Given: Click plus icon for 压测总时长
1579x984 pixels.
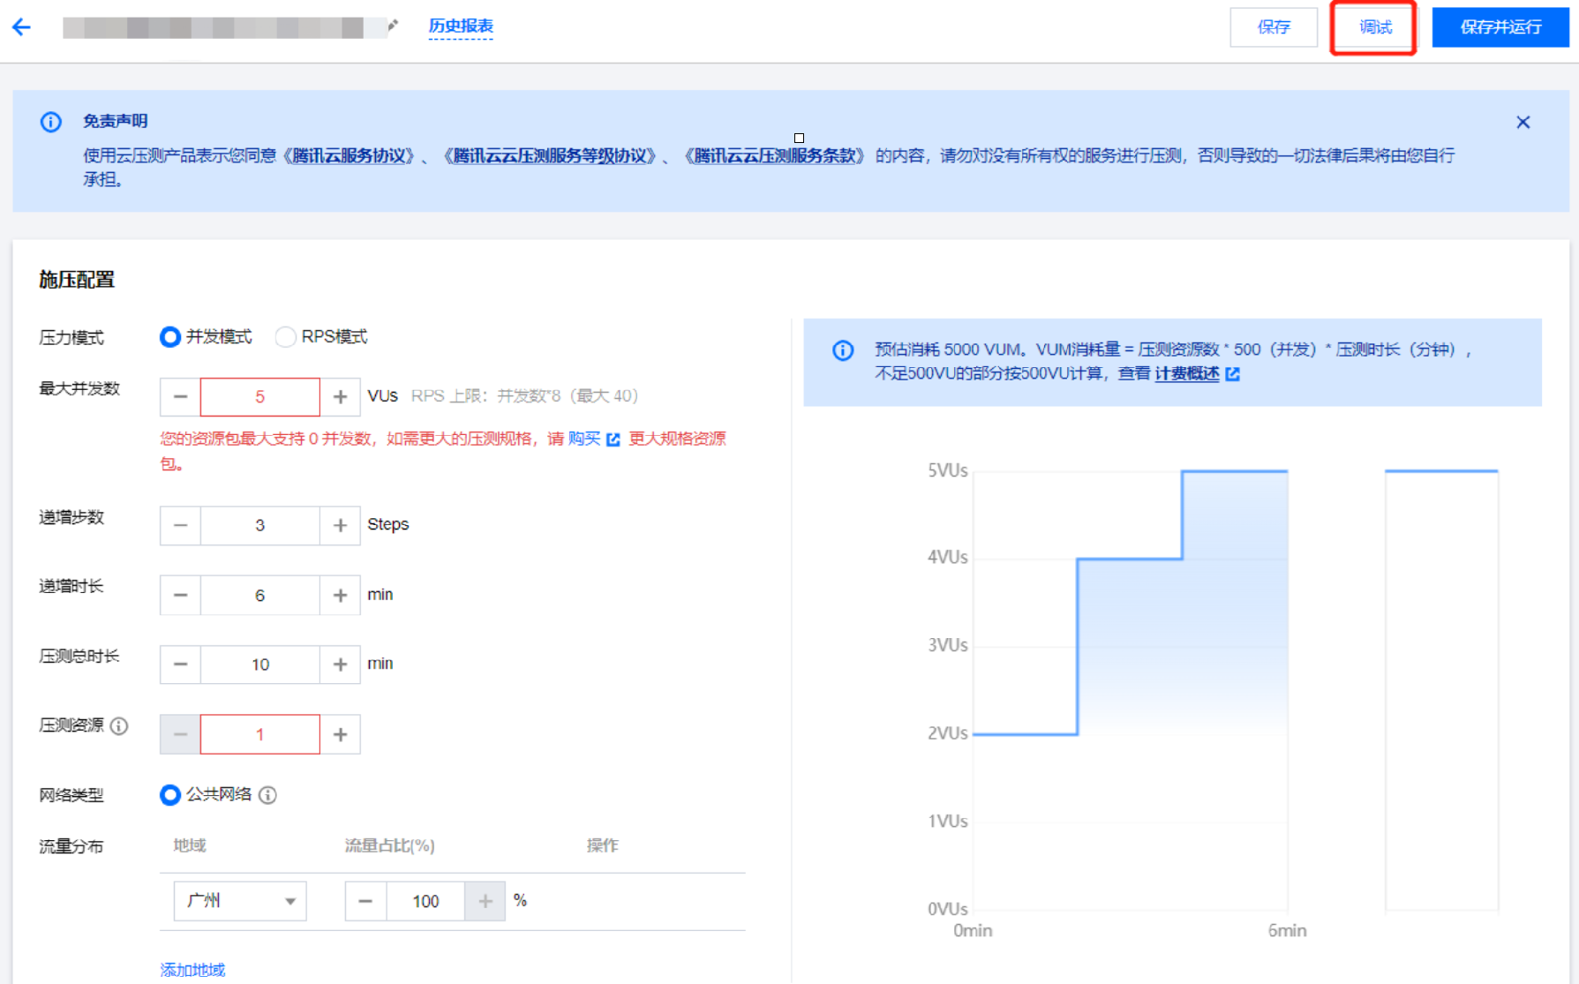Looking at the screenshot, I should [340, 665].
